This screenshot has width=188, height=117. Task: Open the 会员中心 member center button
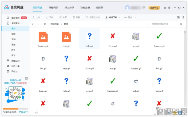tap(154, 8)
